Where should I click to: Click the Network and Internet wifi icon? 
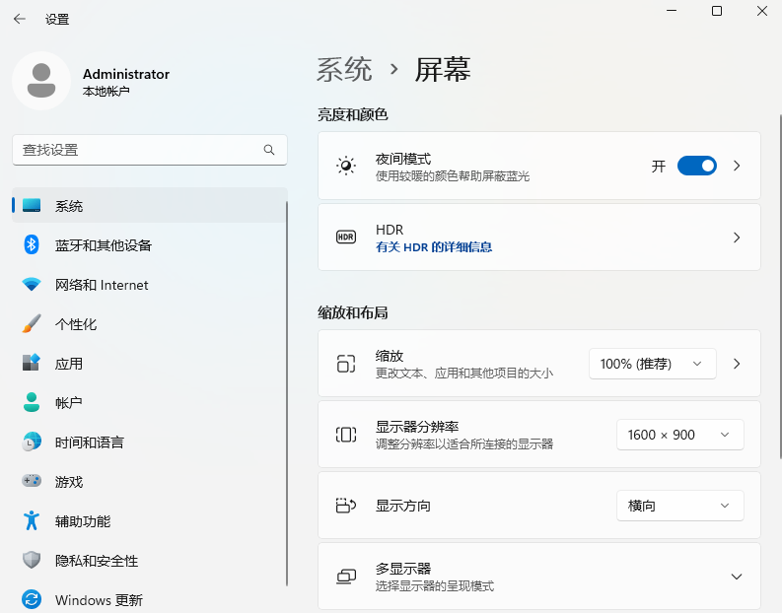coord(32,285)
